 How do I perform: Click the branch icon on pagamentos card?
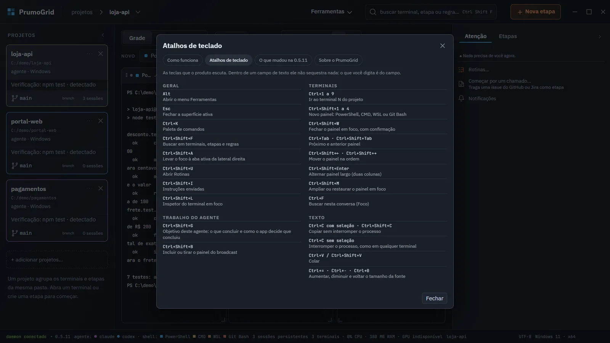14,233
